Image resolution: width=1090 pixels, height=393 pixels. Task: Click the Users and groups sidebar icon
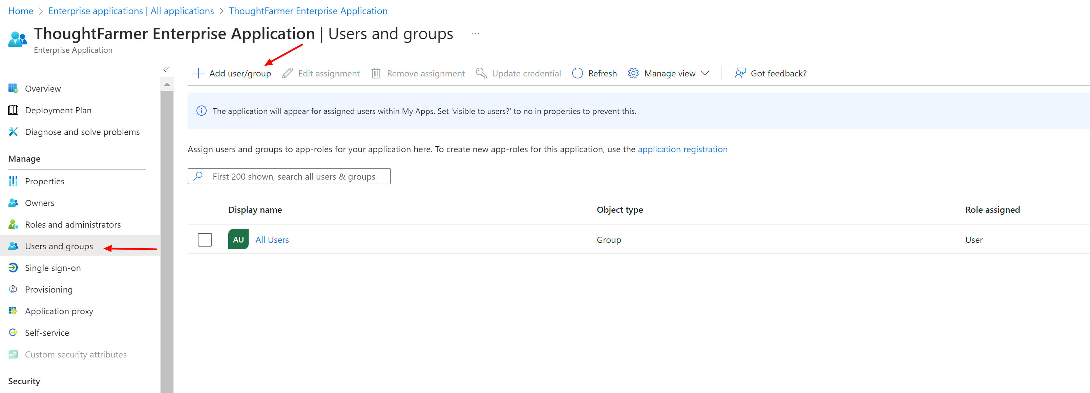(13, 246)
